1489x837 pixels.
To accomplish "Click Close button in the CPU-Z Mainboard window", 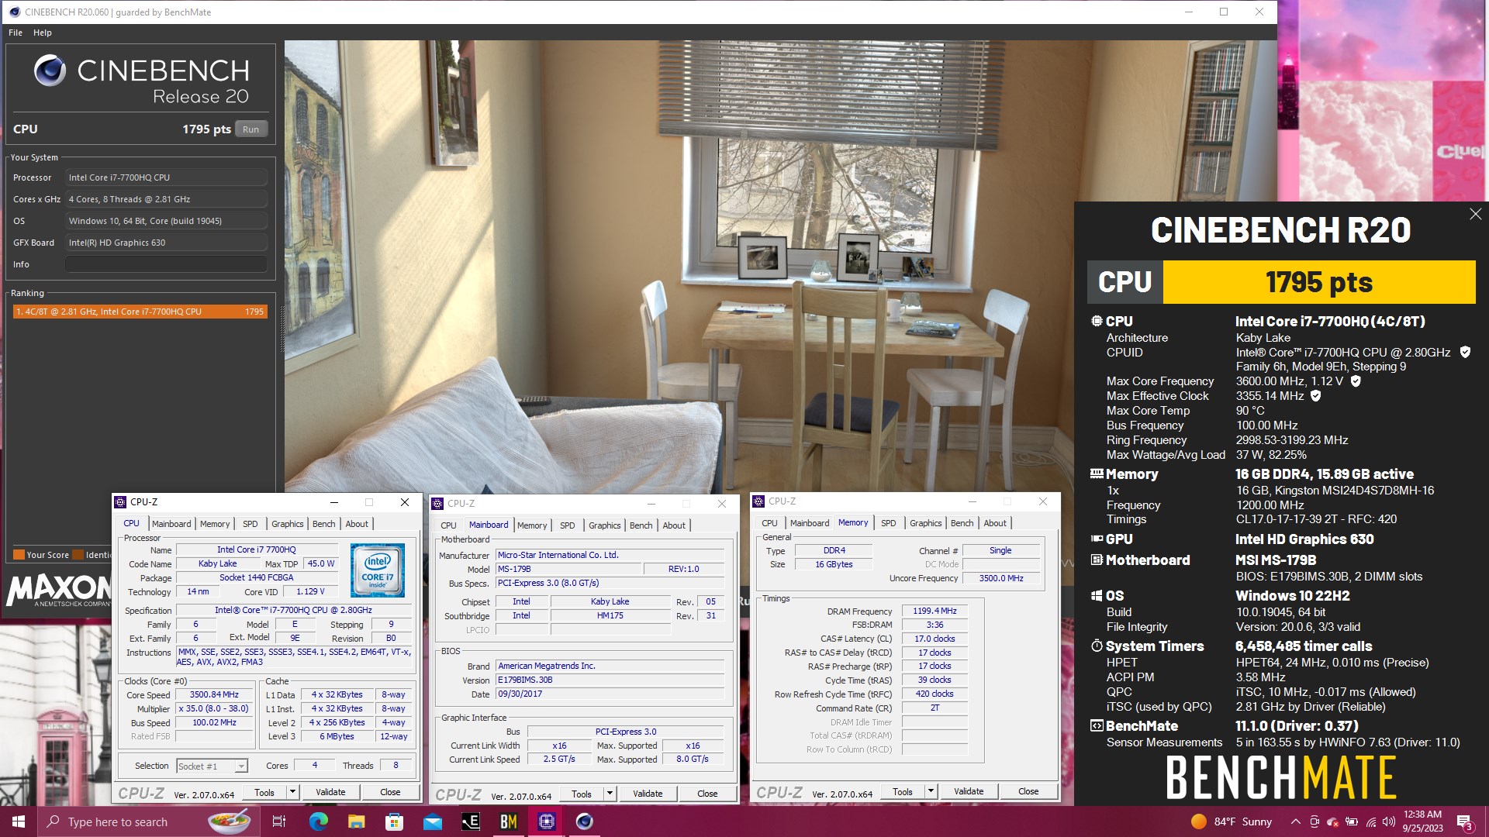I will pyautogui.click(x=707, y=794).
